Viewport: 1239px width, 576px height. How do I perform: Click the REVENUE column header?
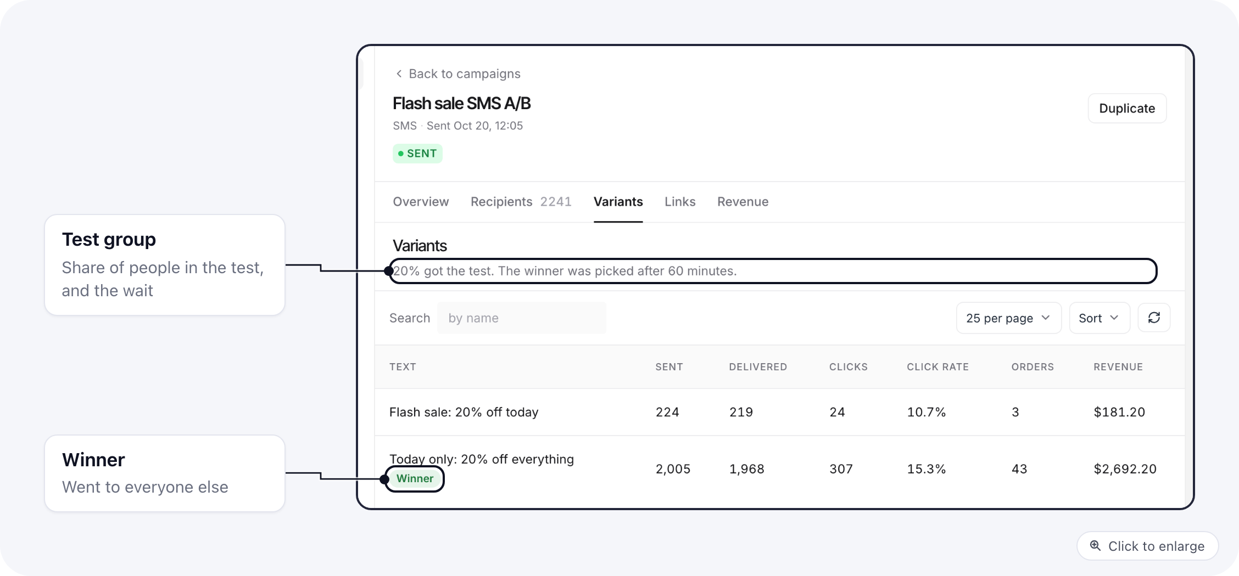[x=1118, y=366]
